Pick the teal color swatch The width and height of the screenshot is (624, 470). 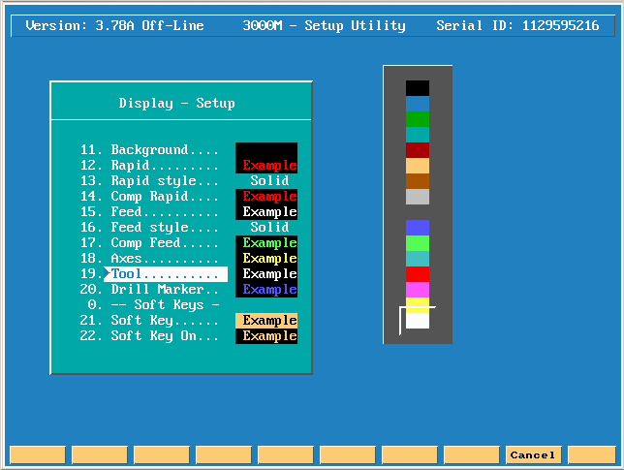pos(418,135)
